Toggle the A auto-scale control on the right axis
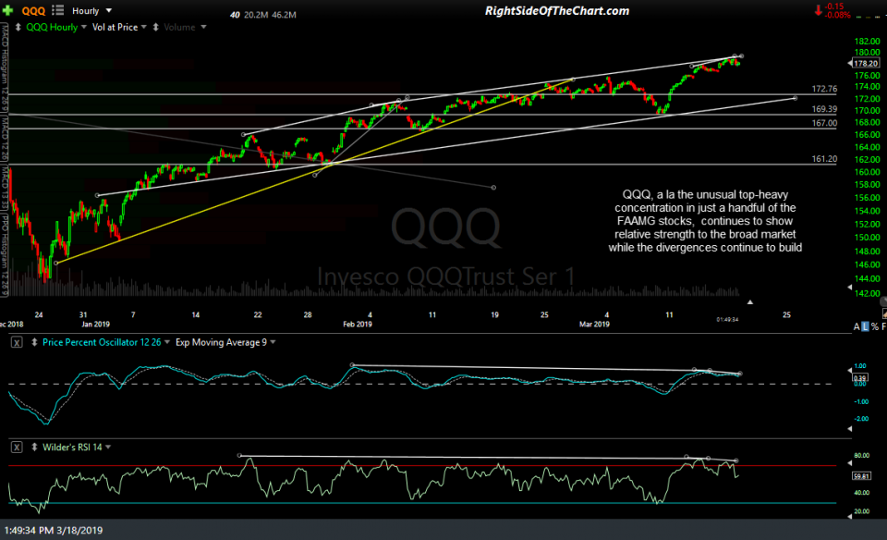The width and height of the screenshot is (887, 540). coord(857,325)
